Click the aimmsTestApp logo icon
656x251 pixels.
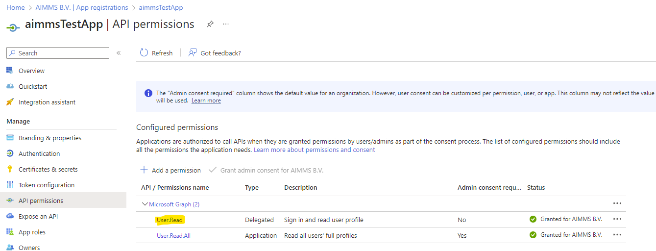[x=13, y=27]
